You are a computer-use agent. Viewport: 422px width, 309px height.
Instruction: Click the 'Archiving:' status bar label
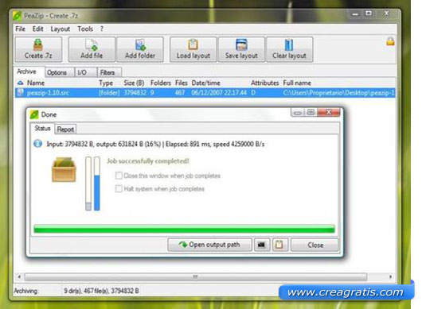click(25, 291)
